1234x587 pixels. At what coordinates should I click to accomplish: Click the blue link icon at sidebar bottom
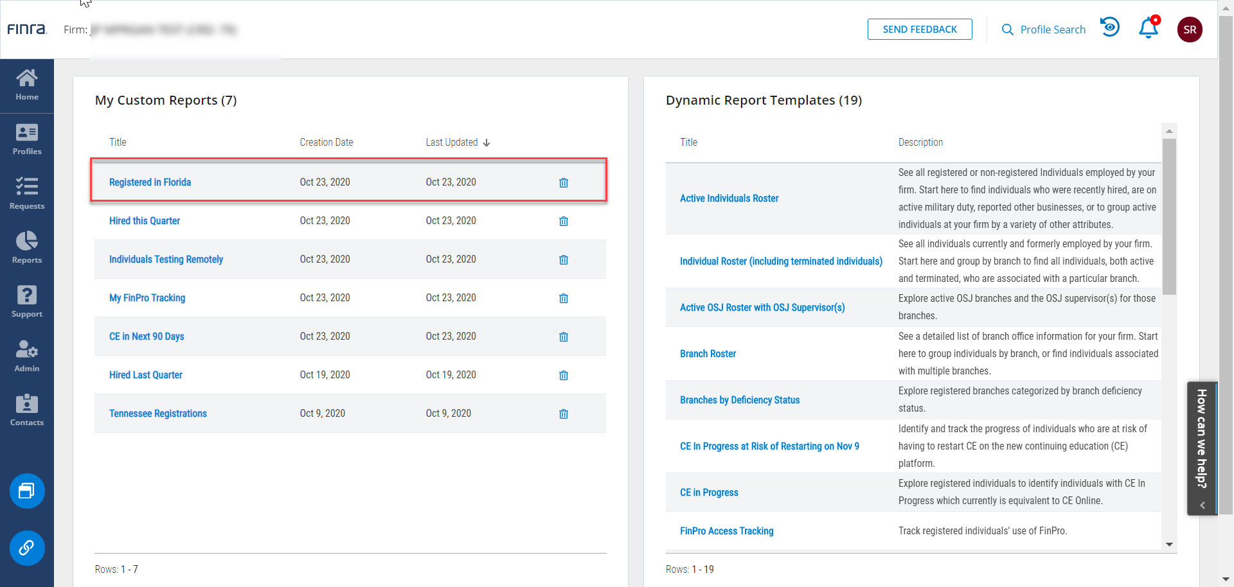click(26, 548)
